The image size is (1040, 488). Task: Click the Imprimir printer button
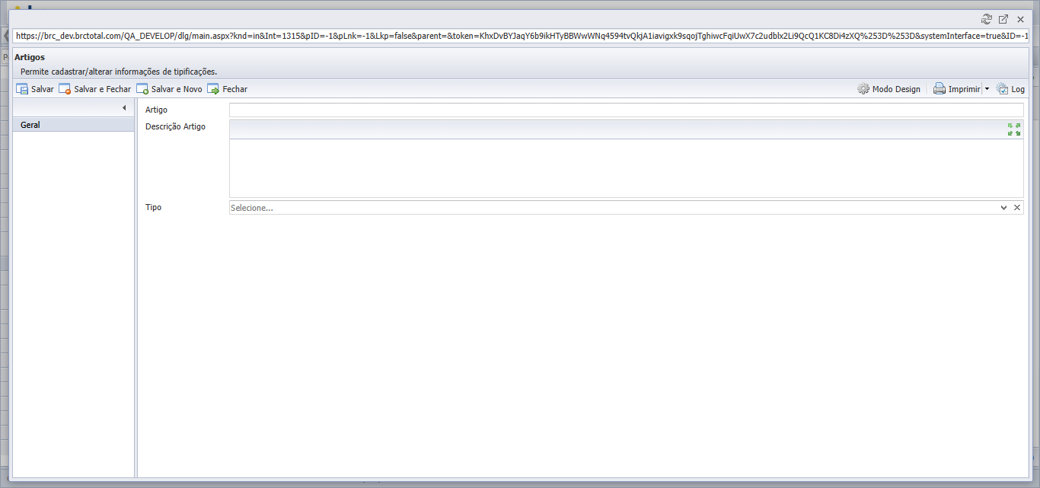(957, 89)
